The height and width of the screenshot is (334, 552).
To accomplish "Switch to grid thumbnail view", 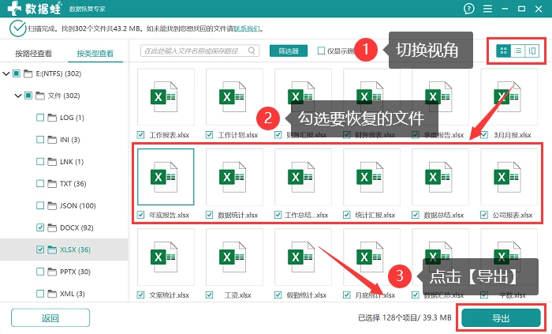I will coord(503,51).
